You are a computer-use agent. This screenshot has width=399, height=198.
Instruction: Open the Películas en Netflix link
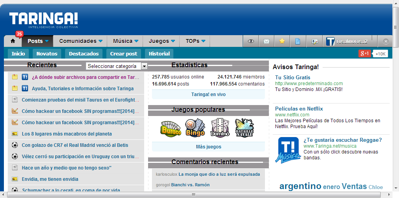(299, 109)
